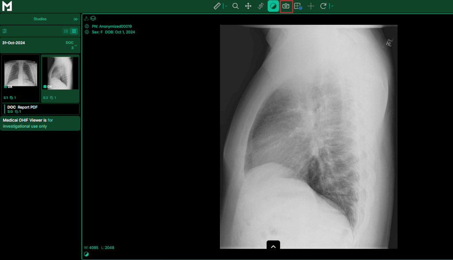Open the study filter settings sliders icon

(x=5, y=31)
